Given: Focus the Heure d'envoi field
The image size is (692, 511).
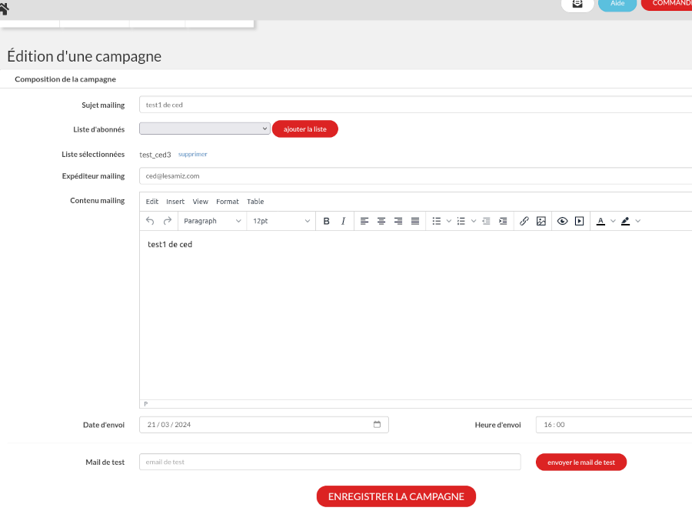Looking at the screenshot, I should coord(614,425).
